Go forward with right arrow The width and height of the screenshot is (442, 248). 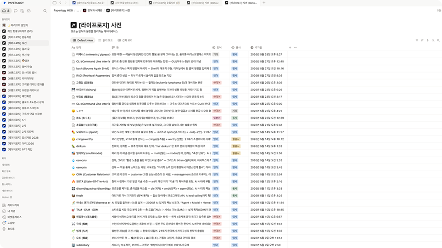(66, 3)
